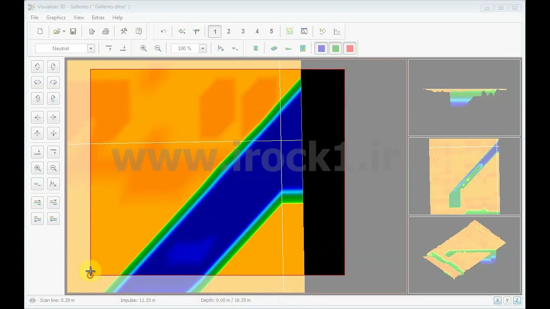550x309 pixels.
Task: Click the sidebar large waveform plus button
Action: tap(53, 184)
